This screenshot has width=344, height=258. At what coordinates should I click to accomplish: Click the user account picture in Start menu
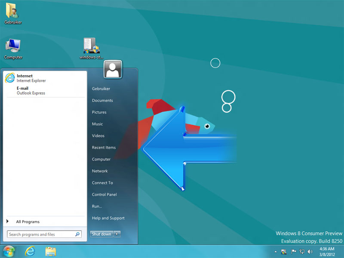(x=113, y=69)
